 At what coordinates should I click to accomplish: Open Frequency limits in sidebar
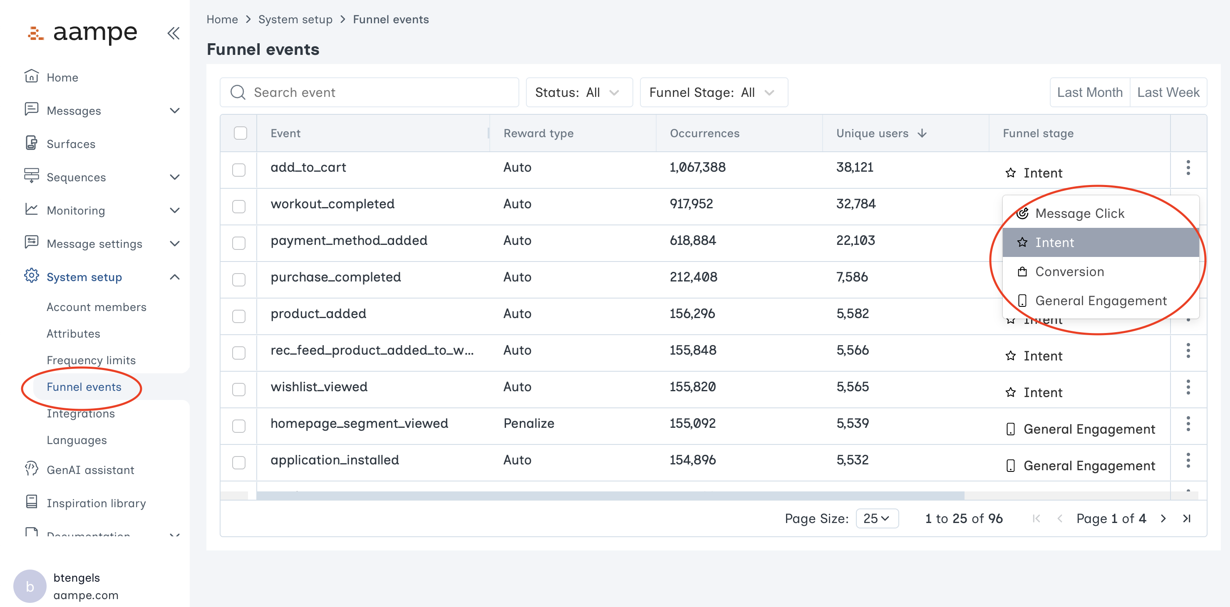click(91, 360)
